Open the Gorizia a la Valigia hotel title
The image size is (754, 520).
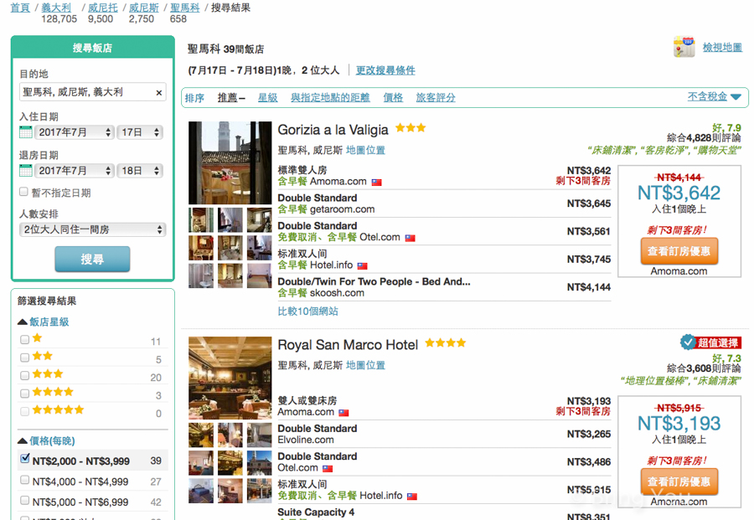pos(333,130)
